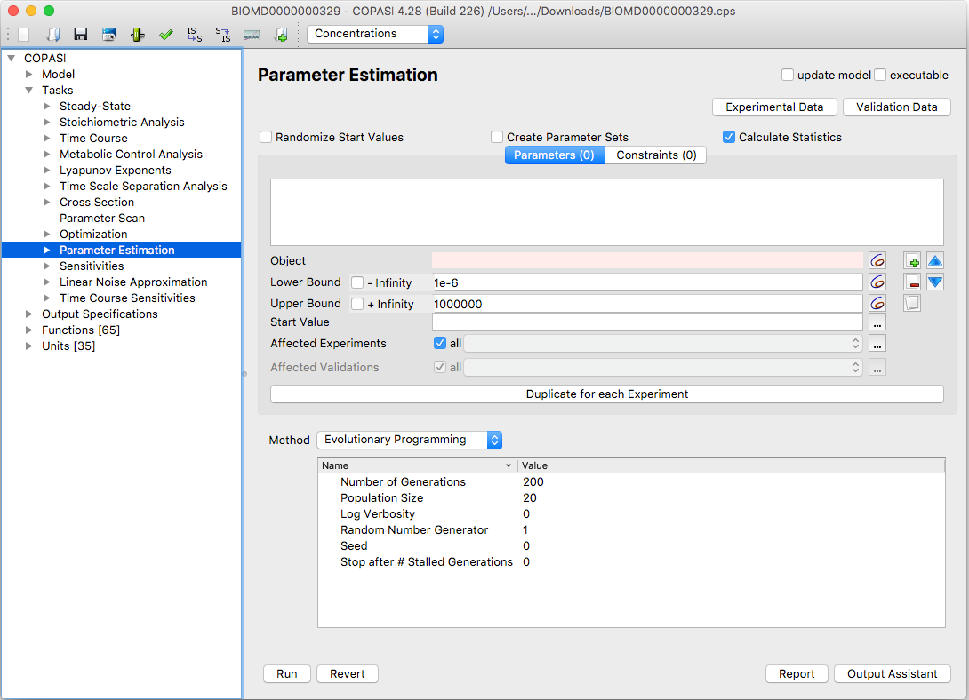Image resolution: width=969 pixels, height=700 pixels.
Task: Enable Randomize Start Values
Action: pyautogui.click(x=266, y=137)
